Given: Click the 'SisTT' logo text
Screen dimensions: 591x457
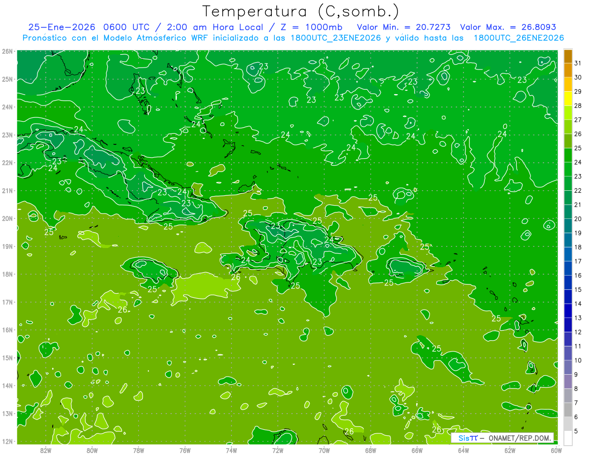Looking at the screenshot, I should [468, 438].
